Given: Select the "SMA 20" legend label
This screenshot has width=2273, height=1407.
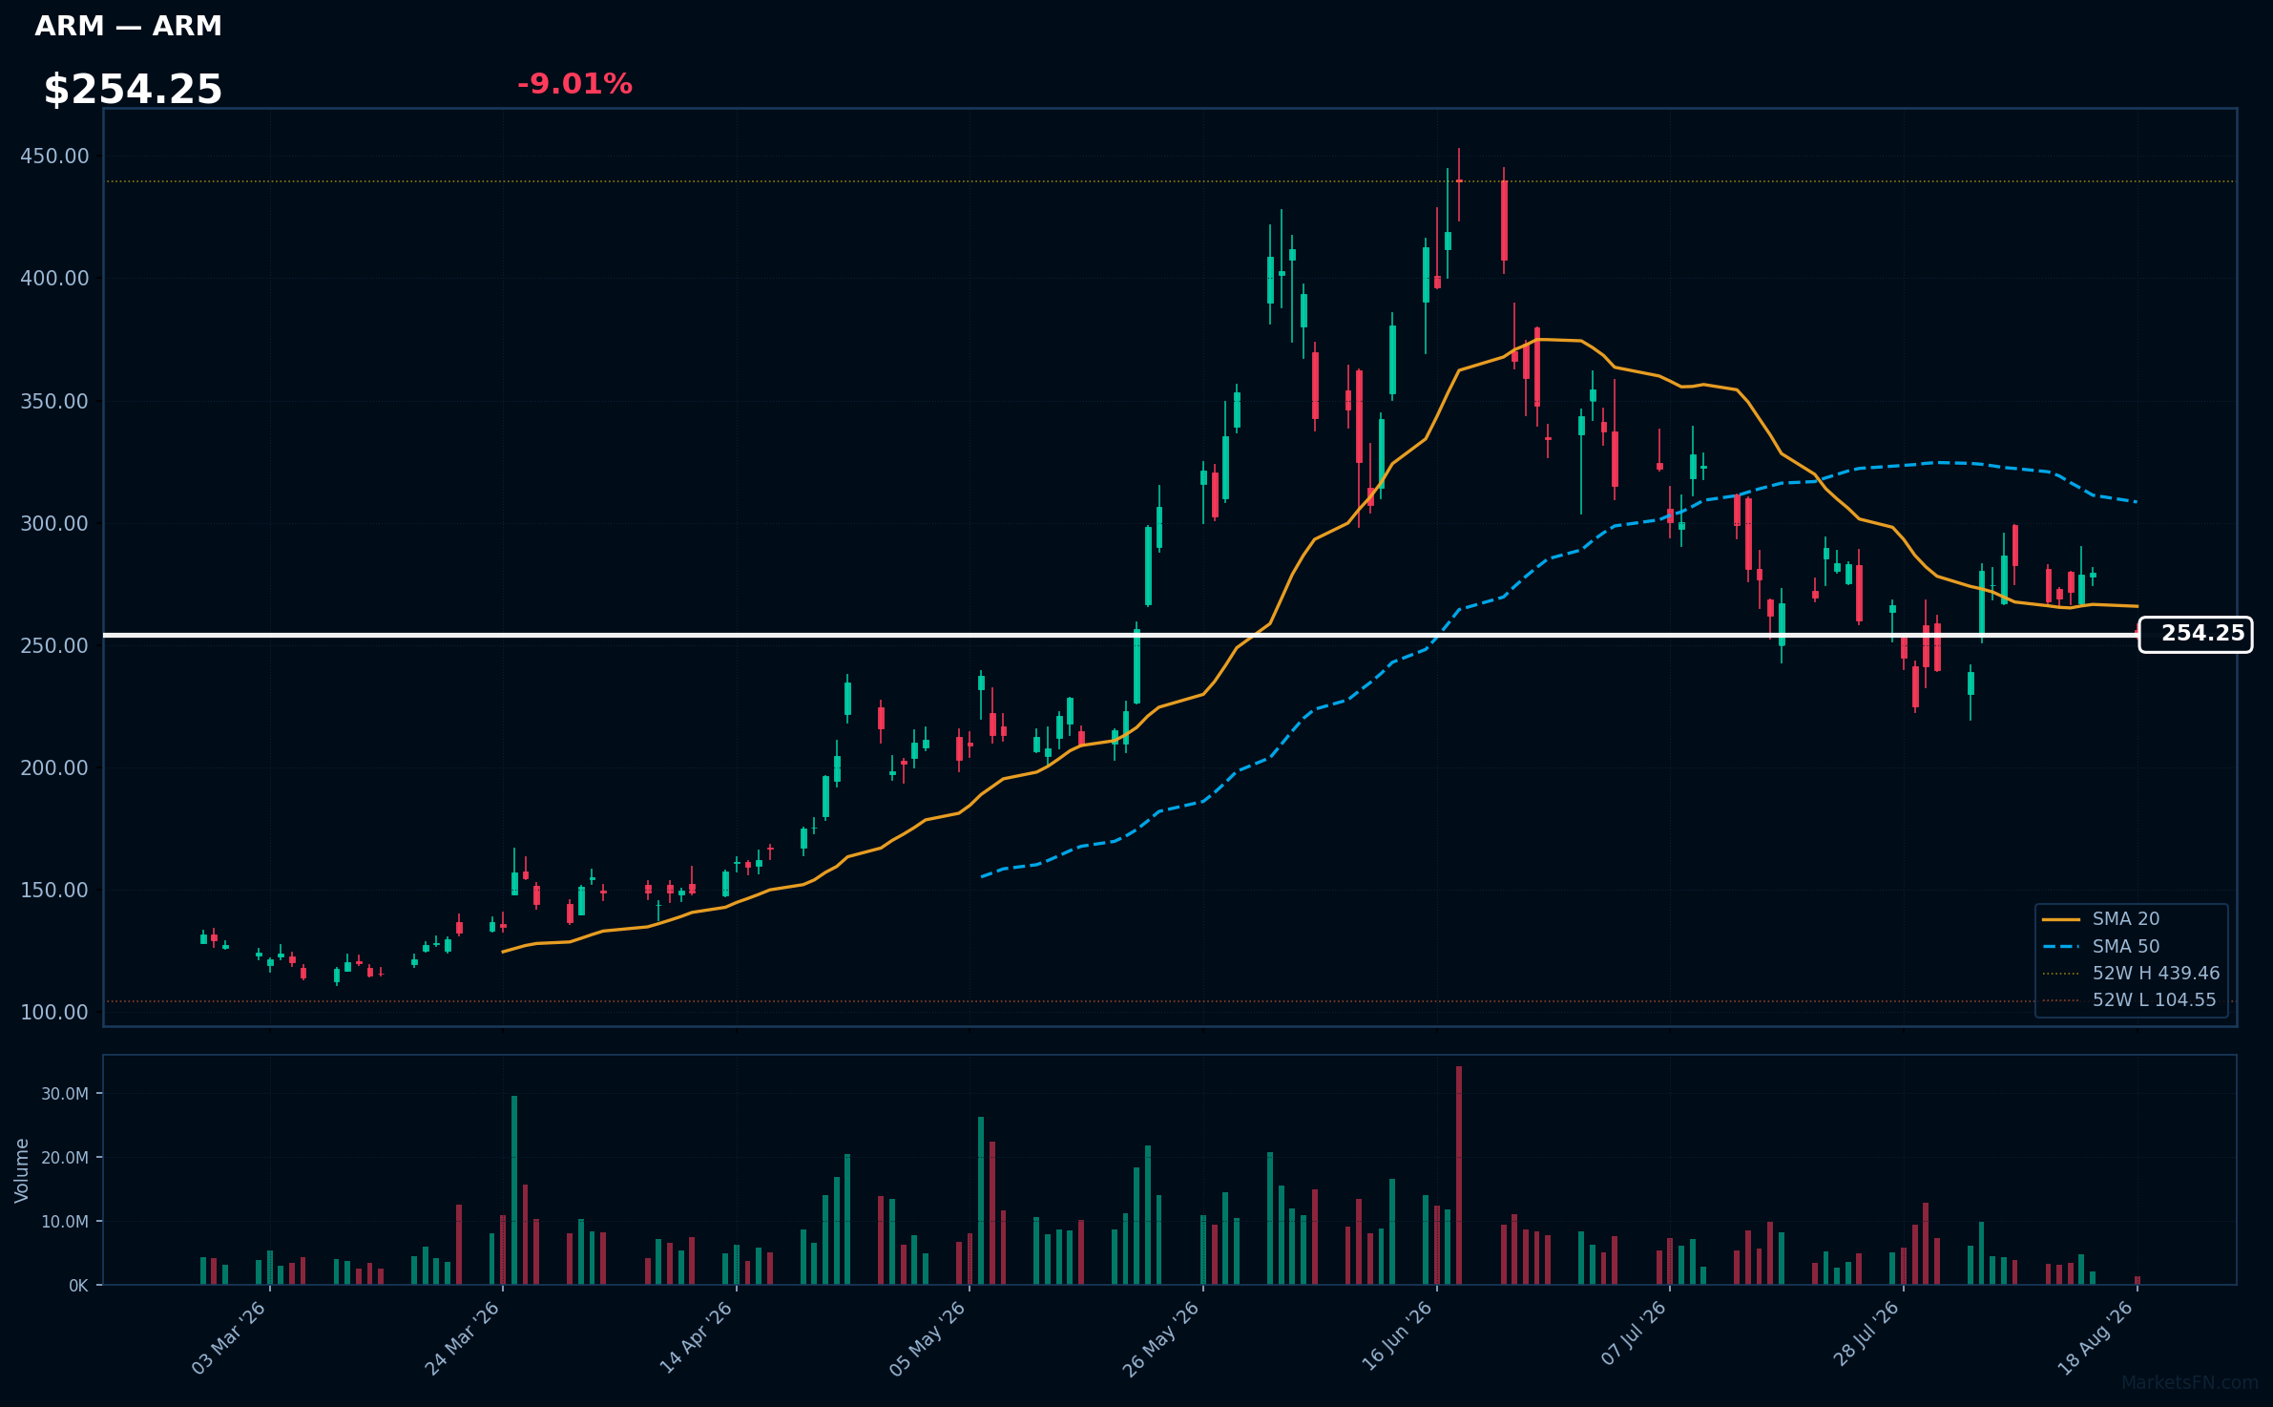Looking at the screenshot, I should tap(2126, 919).
